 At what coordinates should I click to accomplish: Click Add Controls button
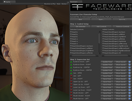pyautogui.click(x=101, y=27)
